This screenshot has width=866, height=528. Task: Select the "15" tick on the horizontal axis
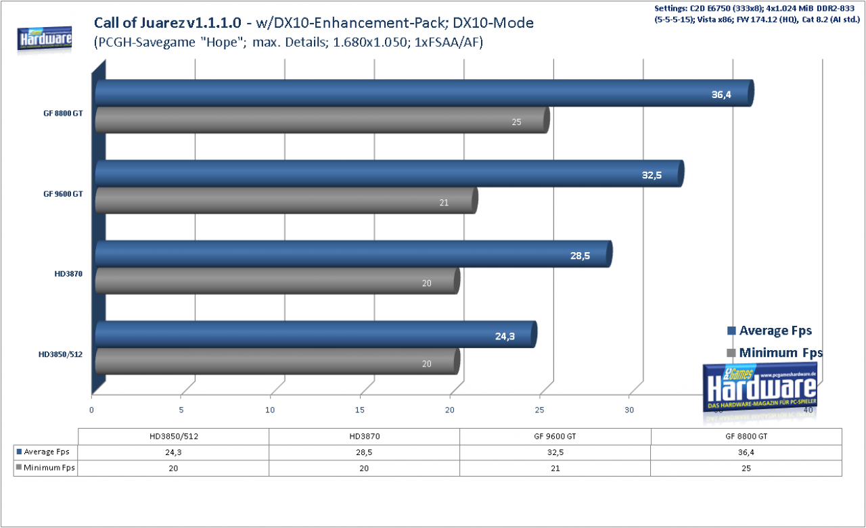(361, 410)
